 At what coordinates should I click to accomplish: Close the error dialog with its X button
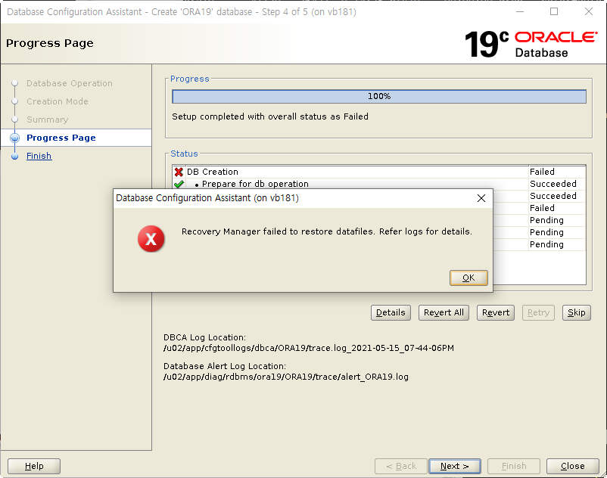click(x=481, y=198)
